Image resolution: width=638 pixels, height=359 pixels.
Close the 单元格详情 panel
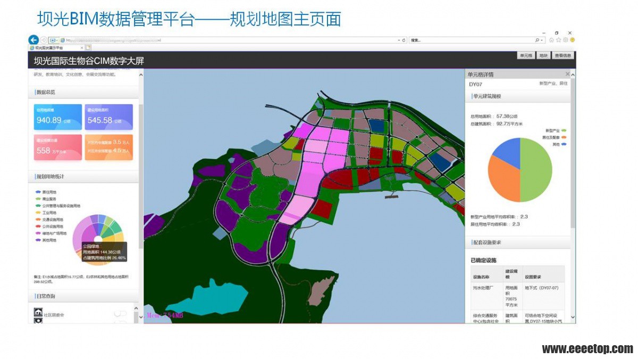pos(567,74)
